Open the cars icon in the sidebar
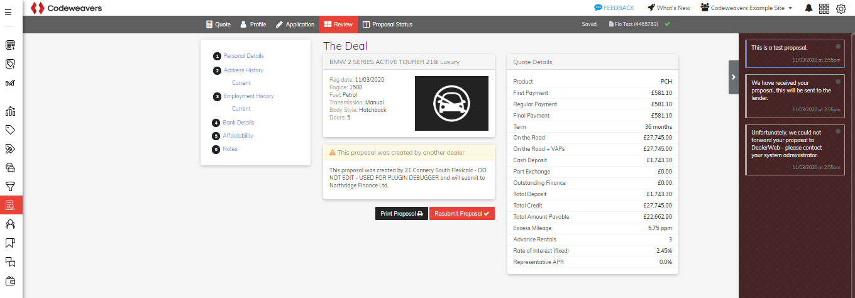 click(x=10, y=167)
